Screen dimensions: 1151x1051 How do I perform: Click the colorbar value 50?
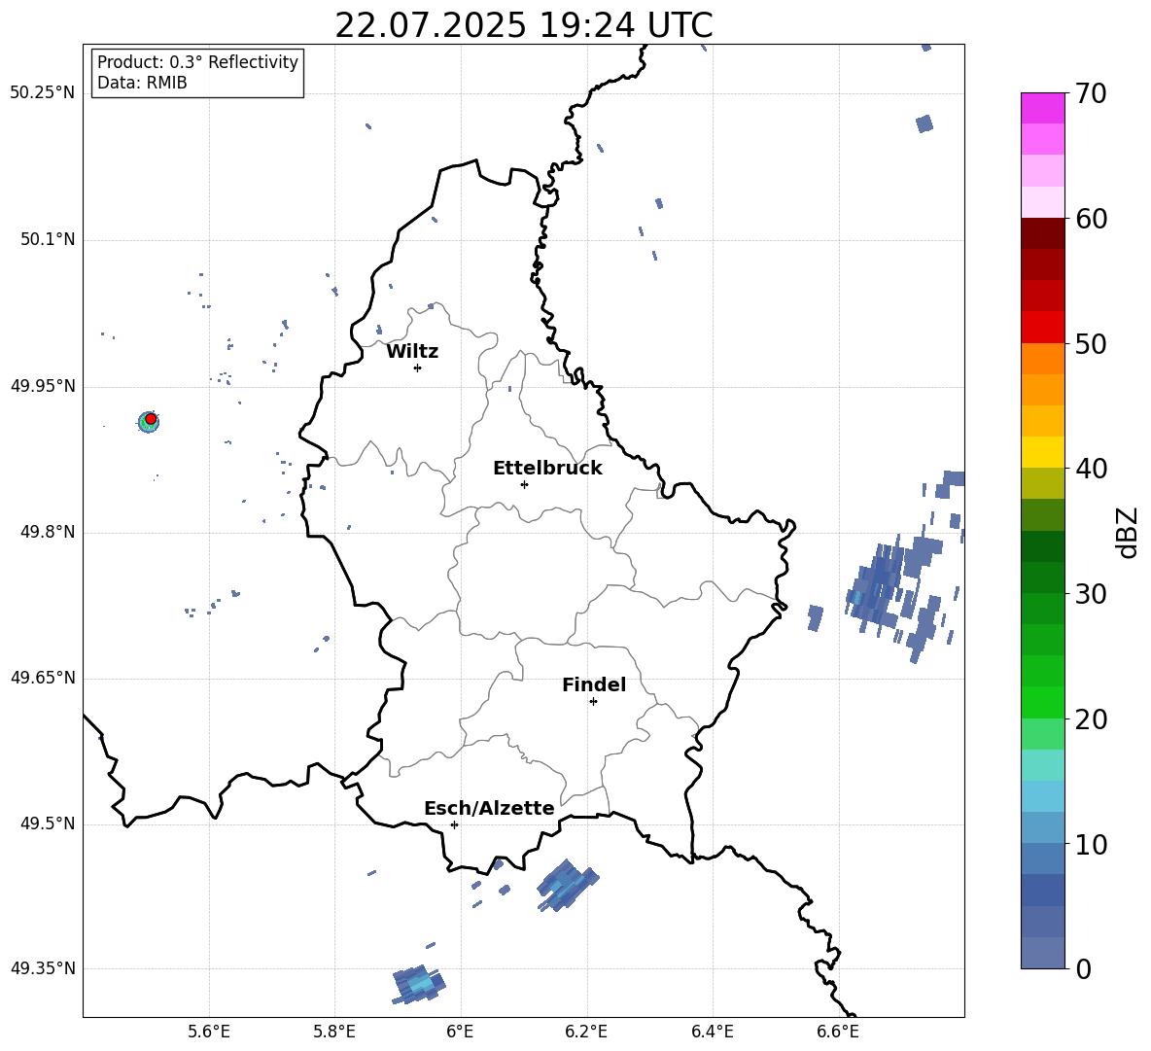click(1091, 344)
